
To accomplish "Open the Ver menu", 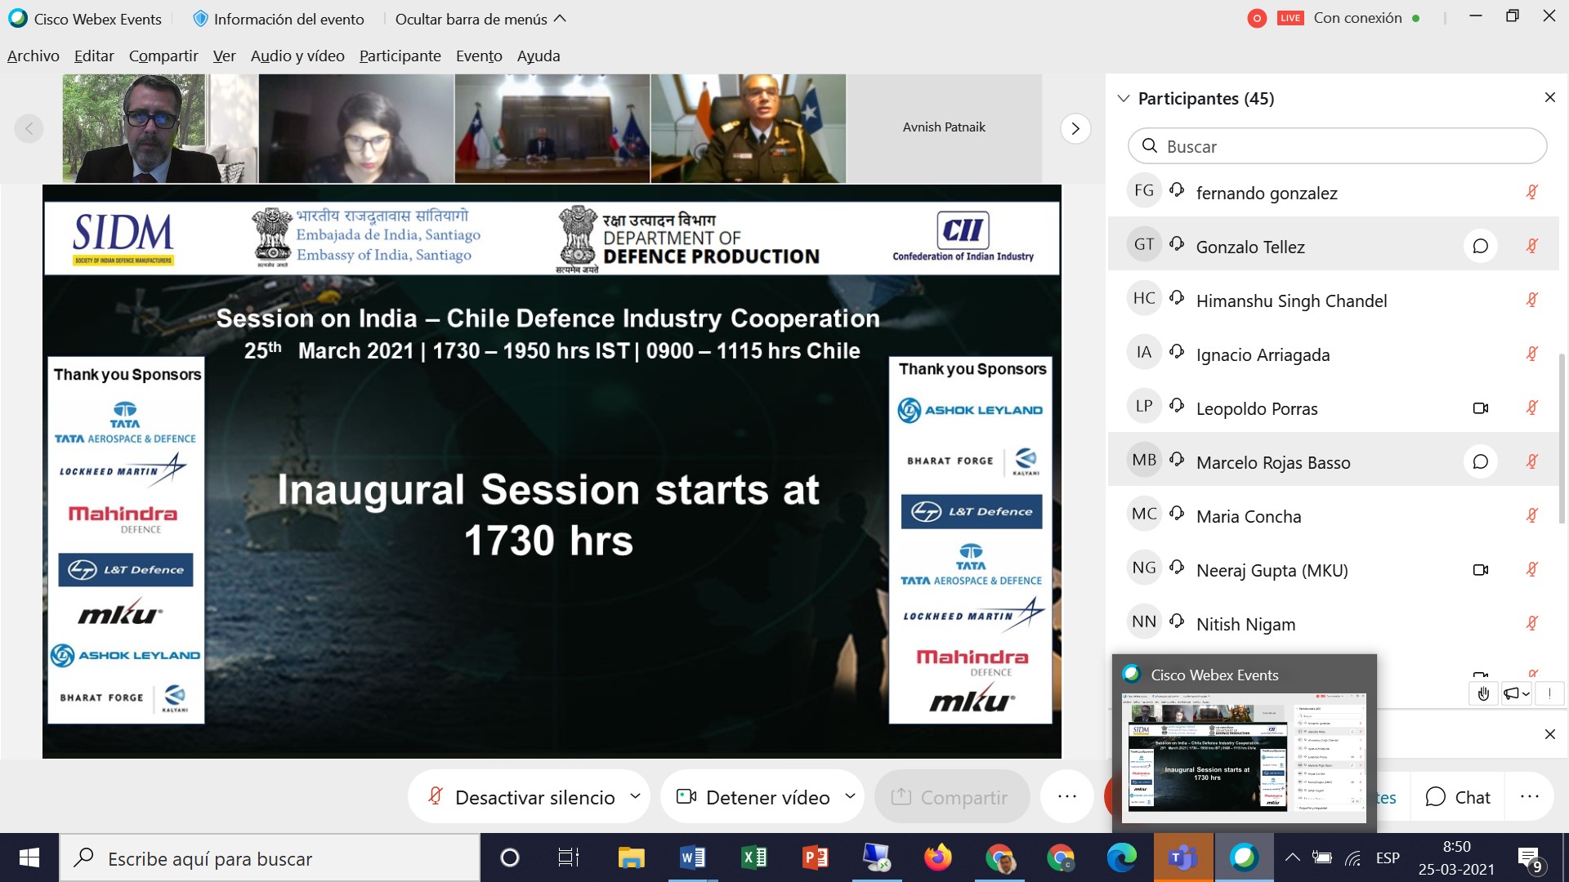I will pyautogui.click(x=224, y=56).
